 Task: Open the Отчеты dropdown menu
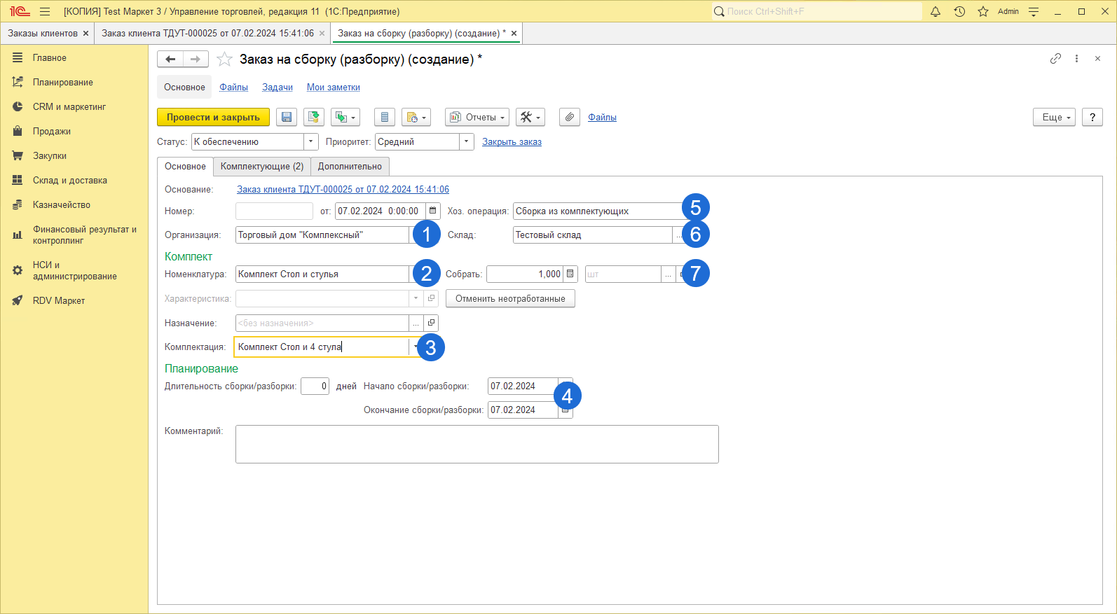point(477,118)
